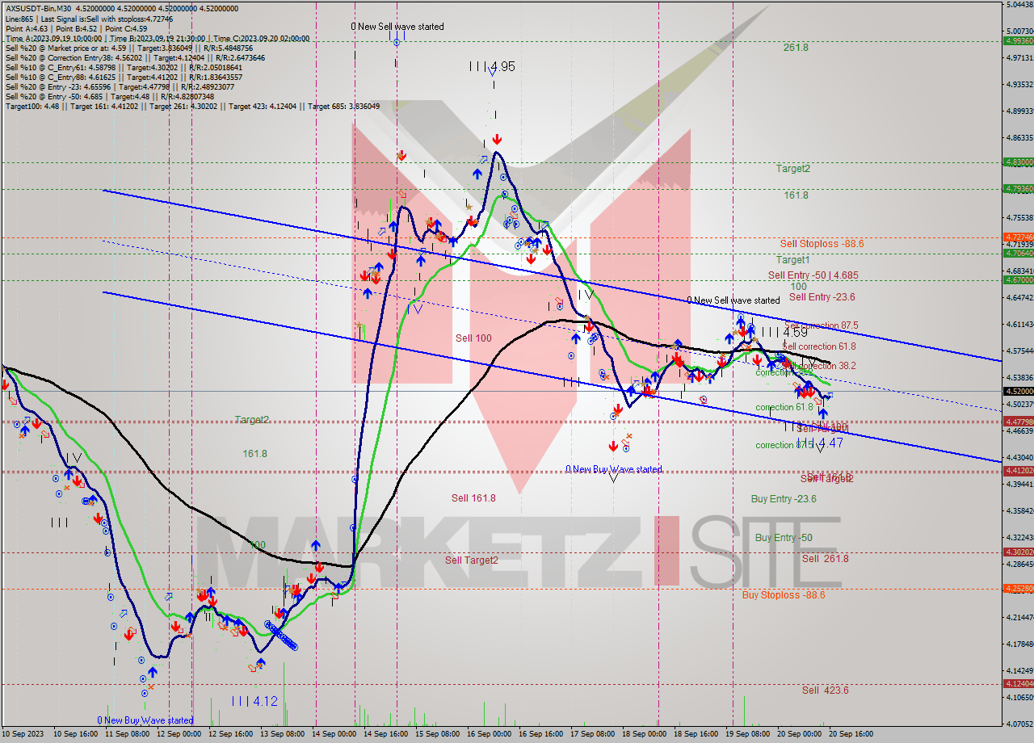
Task: Click the 'I I I 4.12' wave low label
Action: click(x=254, y=701)
